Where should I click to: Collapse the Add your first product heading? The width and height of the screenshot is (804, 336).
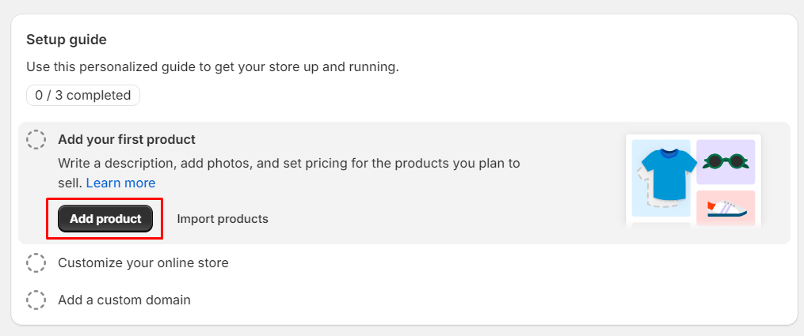click(127, 140)
